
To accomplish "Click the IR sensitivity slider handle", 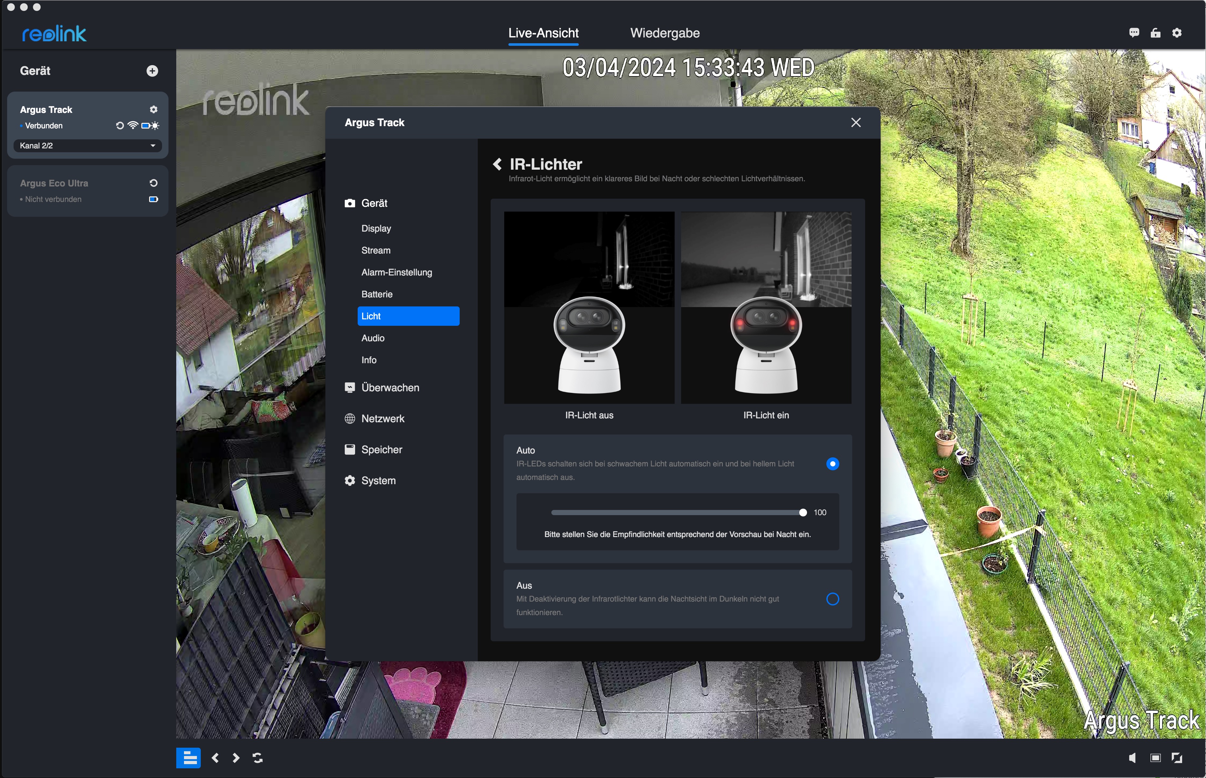I will click(x=802, y=513).
